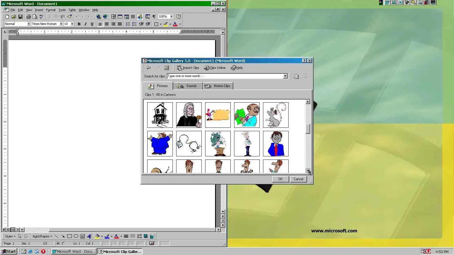Viewport: 454px width, 255px height.
Task: Open the Draw menu on Drawing toolbar
Action: coord(10,236)
